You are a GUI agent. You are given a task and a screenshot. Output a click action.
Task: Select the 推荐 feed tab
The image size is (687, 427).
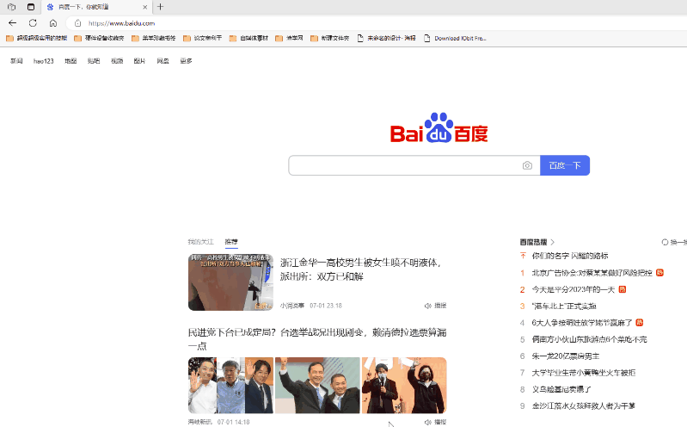pyautogui.click(x=231, y=242)
